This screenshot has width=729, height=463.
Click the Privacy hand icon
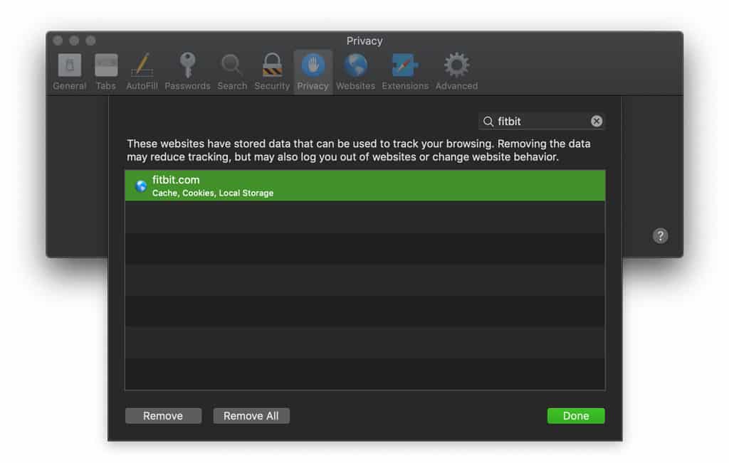[x=313, y=72]
